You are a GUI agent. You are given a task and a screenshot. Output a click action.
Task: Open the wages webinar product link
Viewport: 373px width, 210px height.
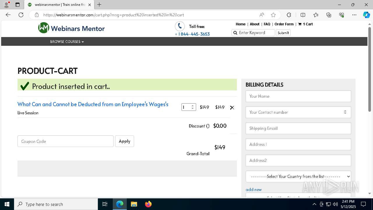[x=93, y=104]
